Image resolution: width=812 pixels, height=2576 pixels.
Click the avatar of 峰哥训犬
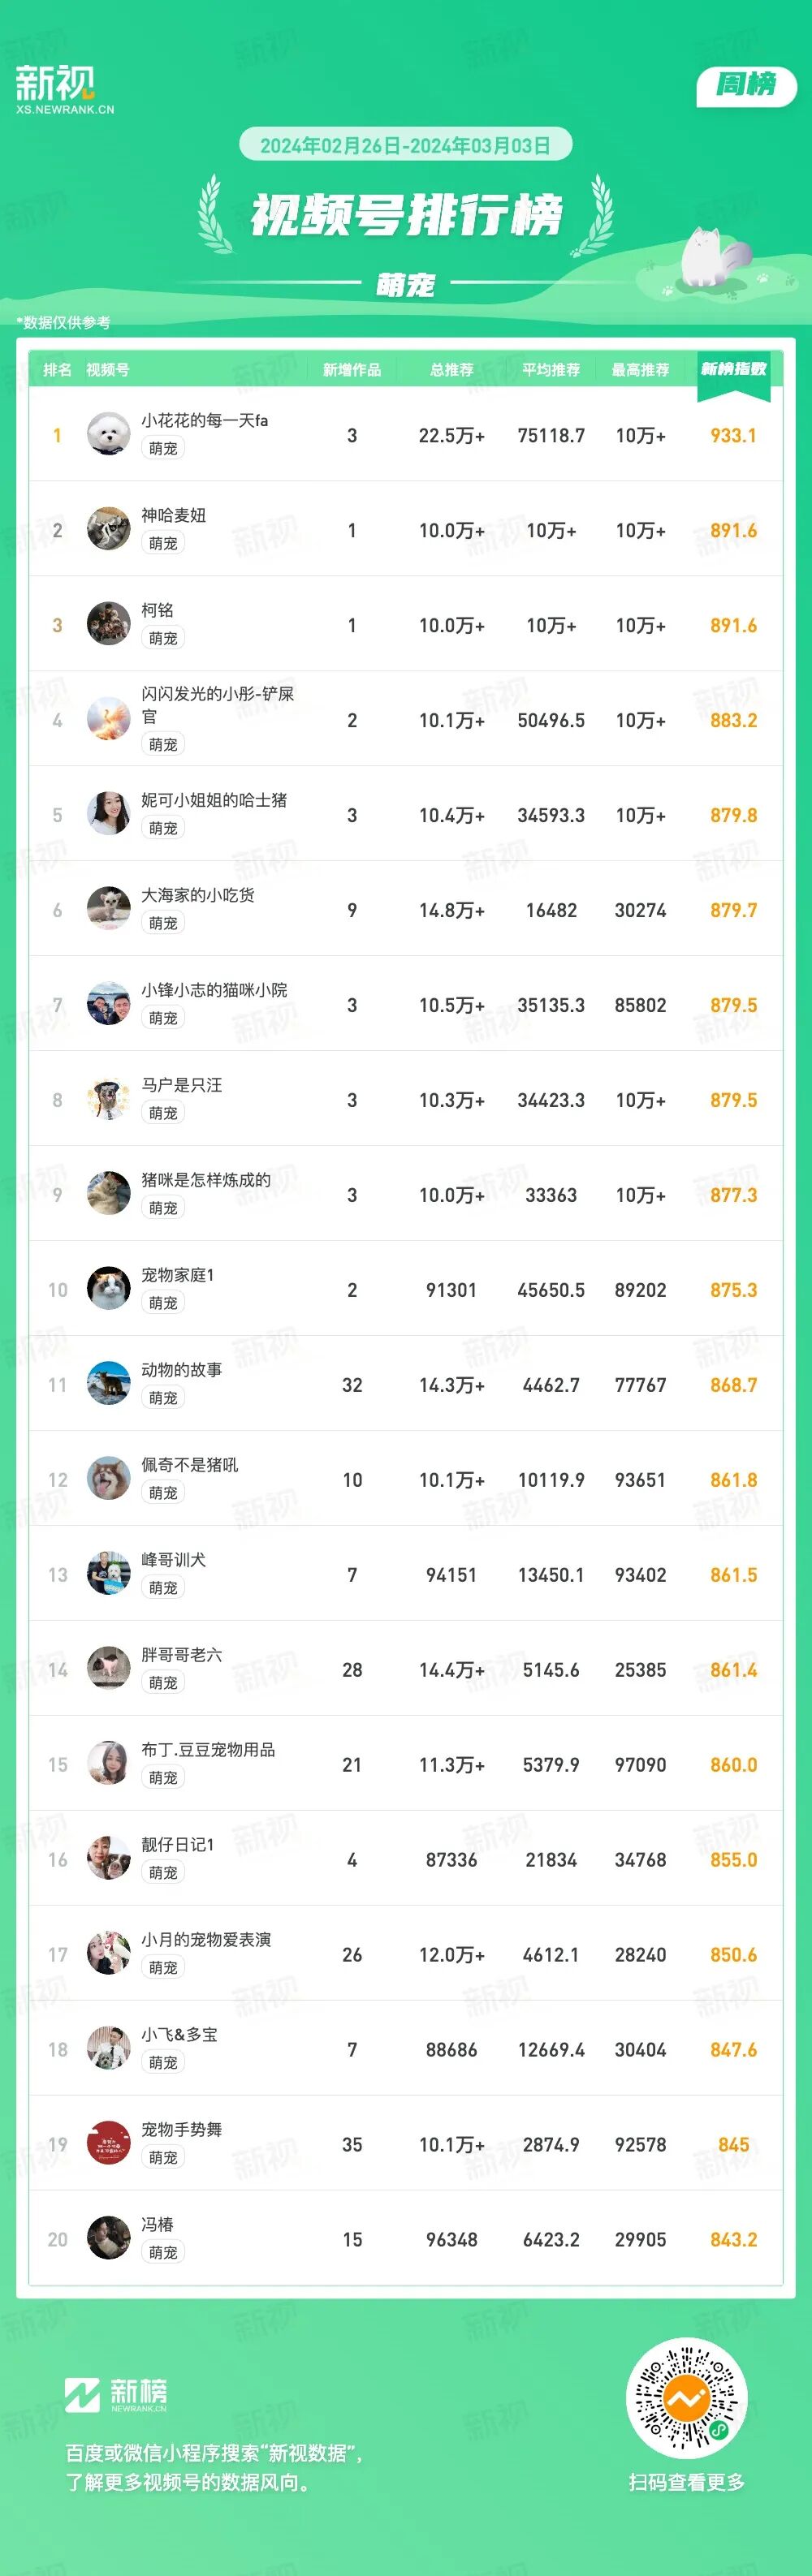coord(108,1575)
